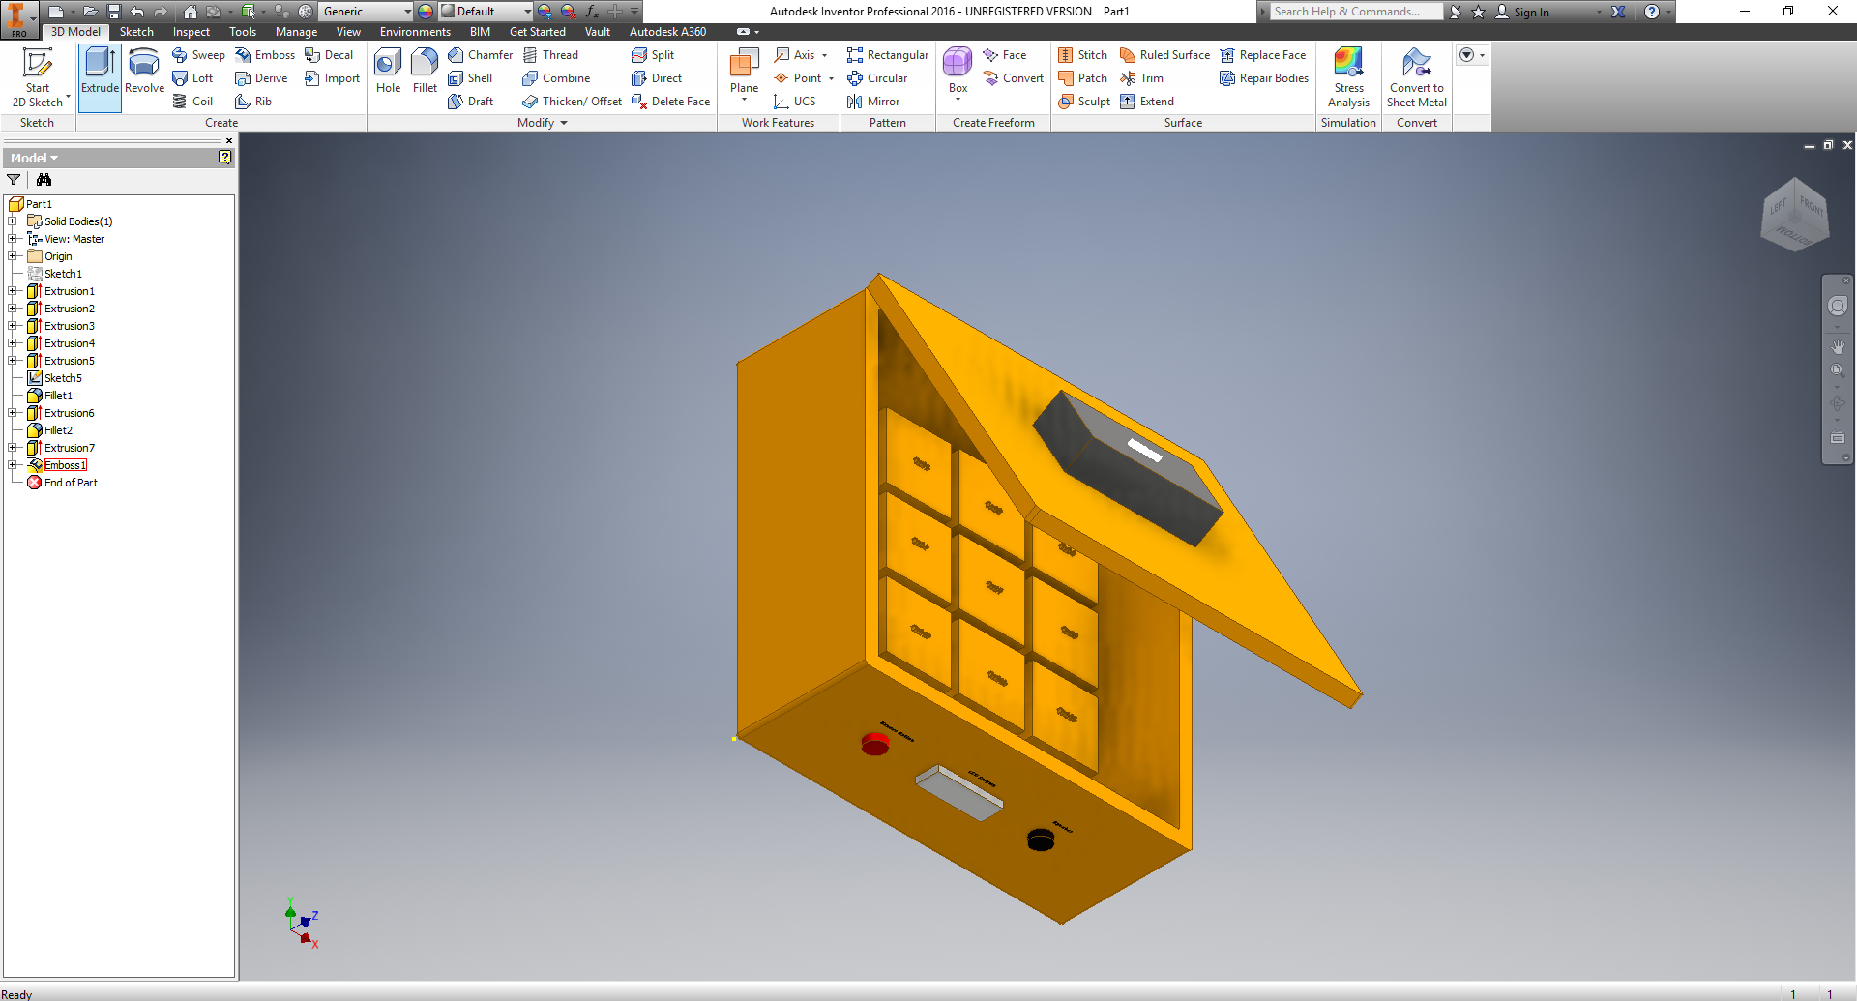Open the find binoculars in Model browser
Image resolution: width=1857 pixels, height=1001 pixels.
coord(44,180)
